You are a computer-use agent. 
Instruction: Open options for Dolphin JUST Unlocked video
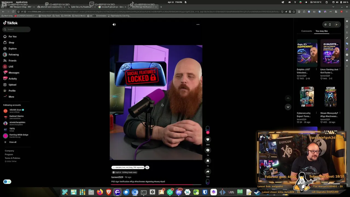316,69
